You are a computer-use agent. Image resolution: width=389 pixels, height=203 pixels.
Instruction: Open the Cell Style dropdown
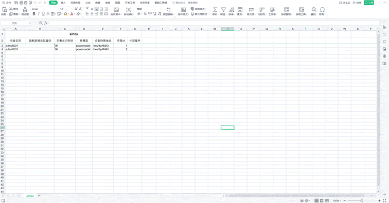[x=200, y=14]
